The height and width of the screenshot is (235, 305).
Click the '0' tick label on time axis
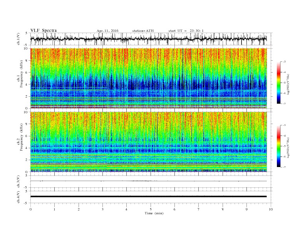(30, 209)
